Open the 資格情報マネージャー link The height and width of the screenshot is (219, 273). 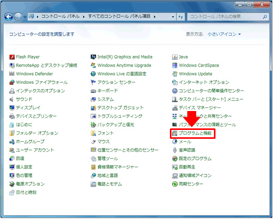118,167
